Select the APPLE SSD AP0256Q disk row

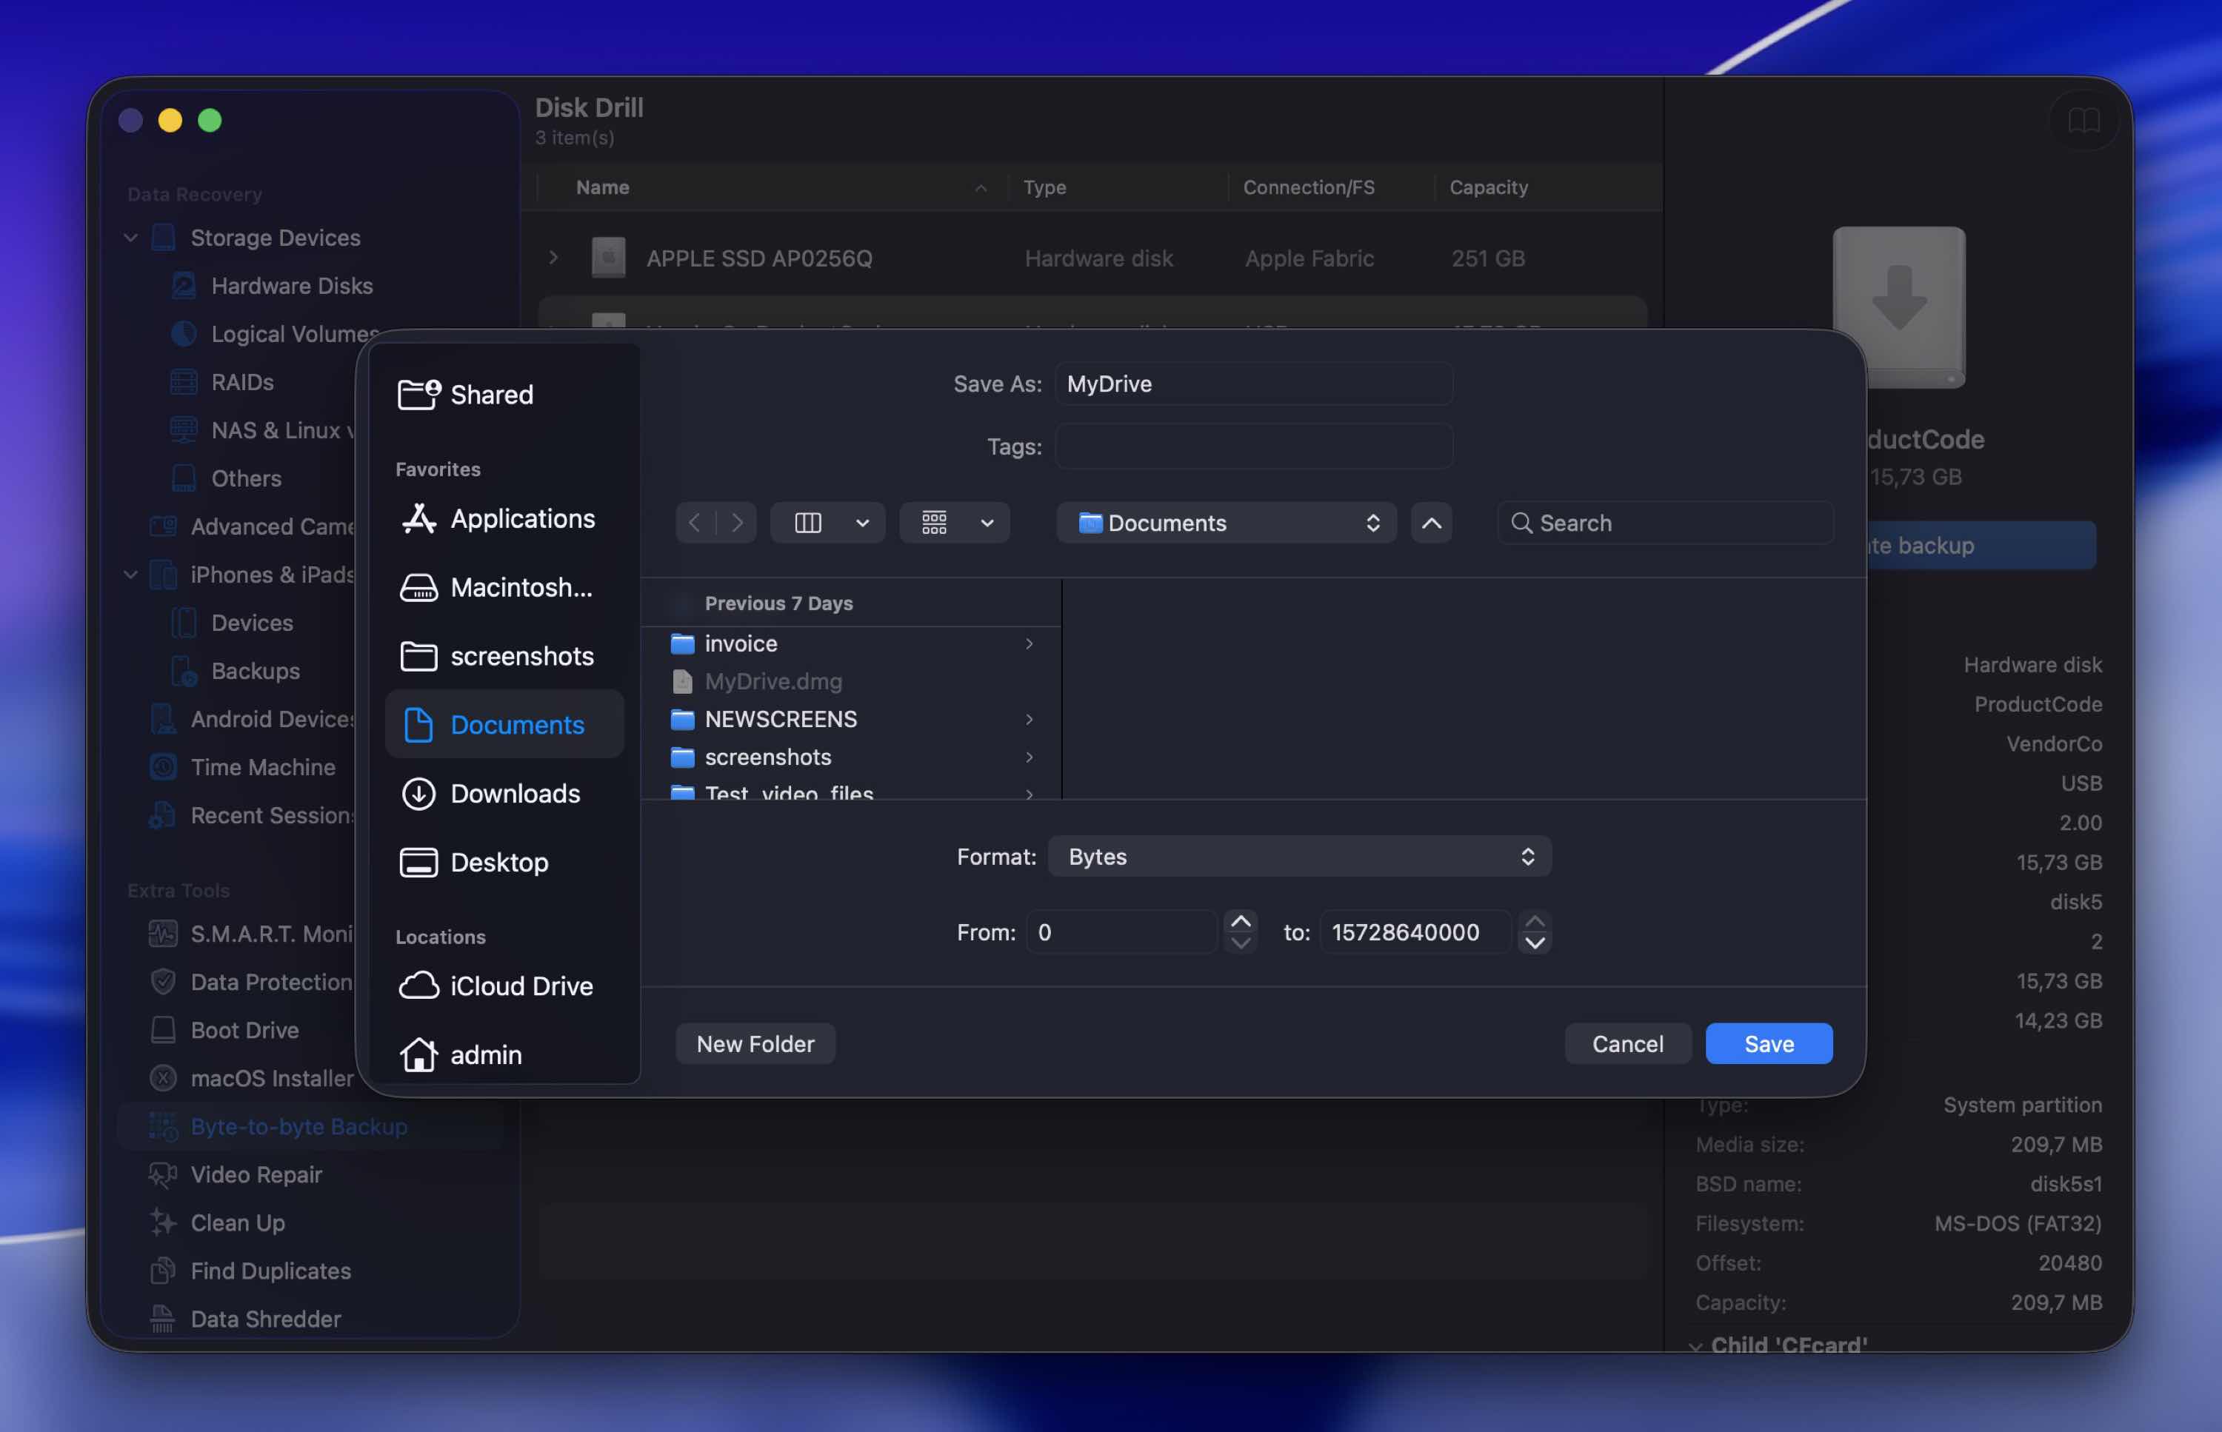(1093, 258)
